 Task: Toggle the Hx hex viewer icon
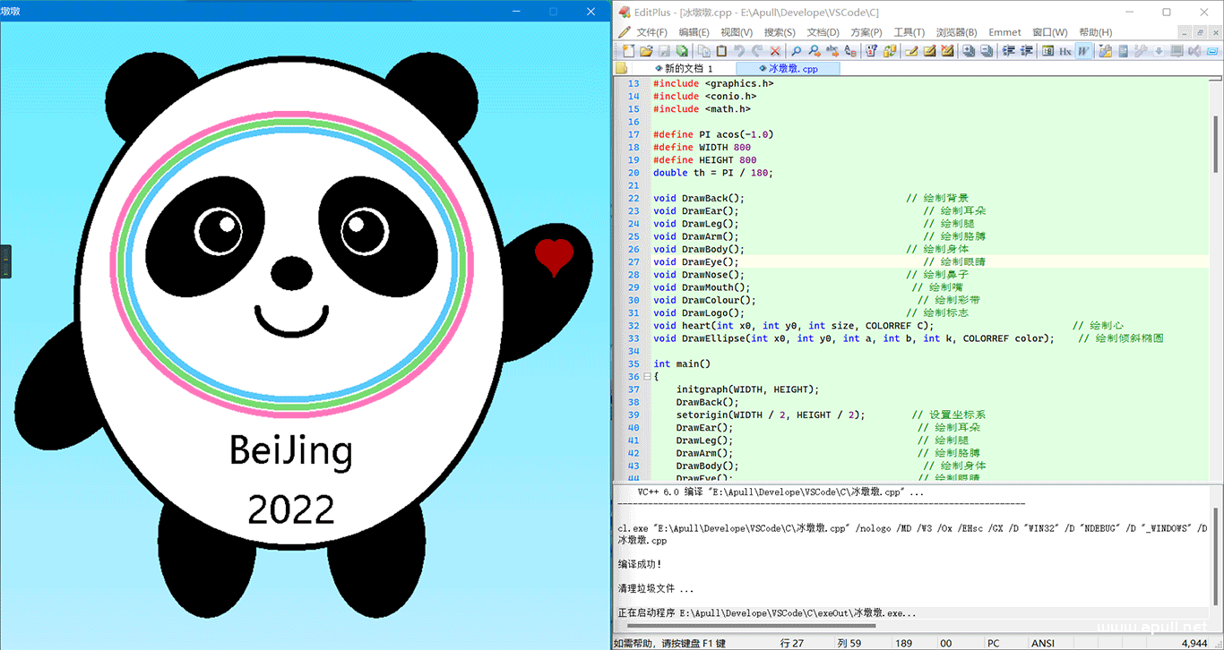click(x=1066, y=51)
